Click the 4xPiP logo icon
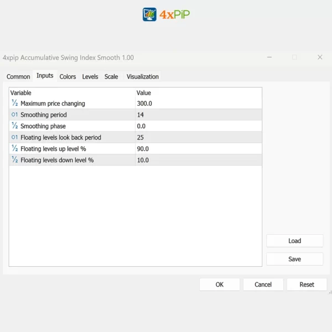 coord(149,14)
